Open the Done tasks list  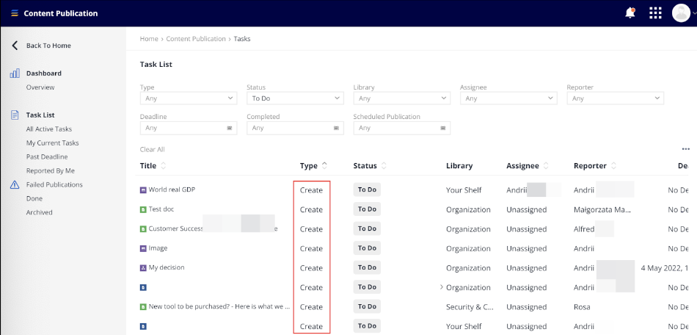(34, 198)
